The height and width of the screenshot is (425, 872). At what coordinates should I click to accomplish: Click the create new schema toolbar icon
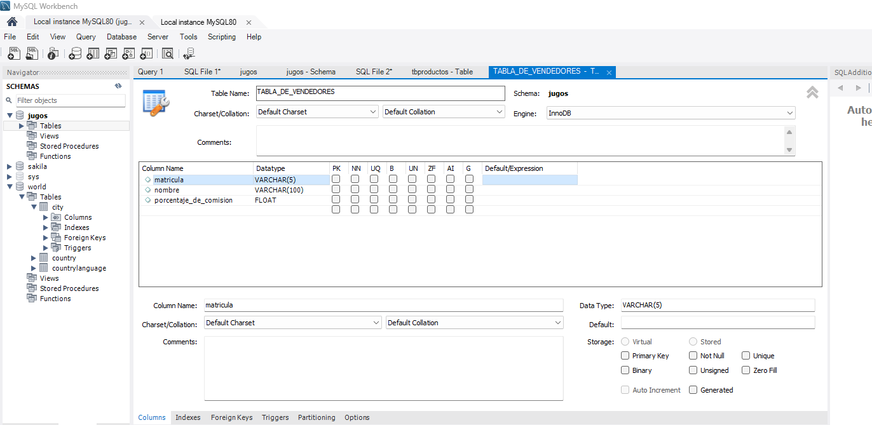point(75,54)
